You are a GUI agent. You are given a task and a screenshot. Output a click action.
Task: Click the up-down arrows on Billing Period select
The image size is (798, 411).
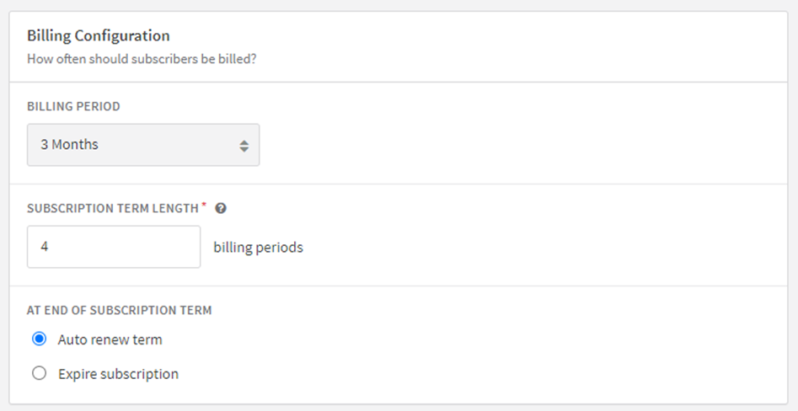(x=244, y=146)
